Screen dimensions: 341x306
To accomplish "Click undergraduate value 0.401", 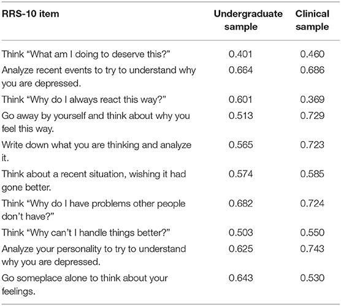I will pos(240,54).
